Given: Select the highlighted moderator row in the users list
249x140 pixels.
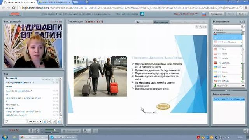Looking at the screenshot, I should (x=228, y=37).
